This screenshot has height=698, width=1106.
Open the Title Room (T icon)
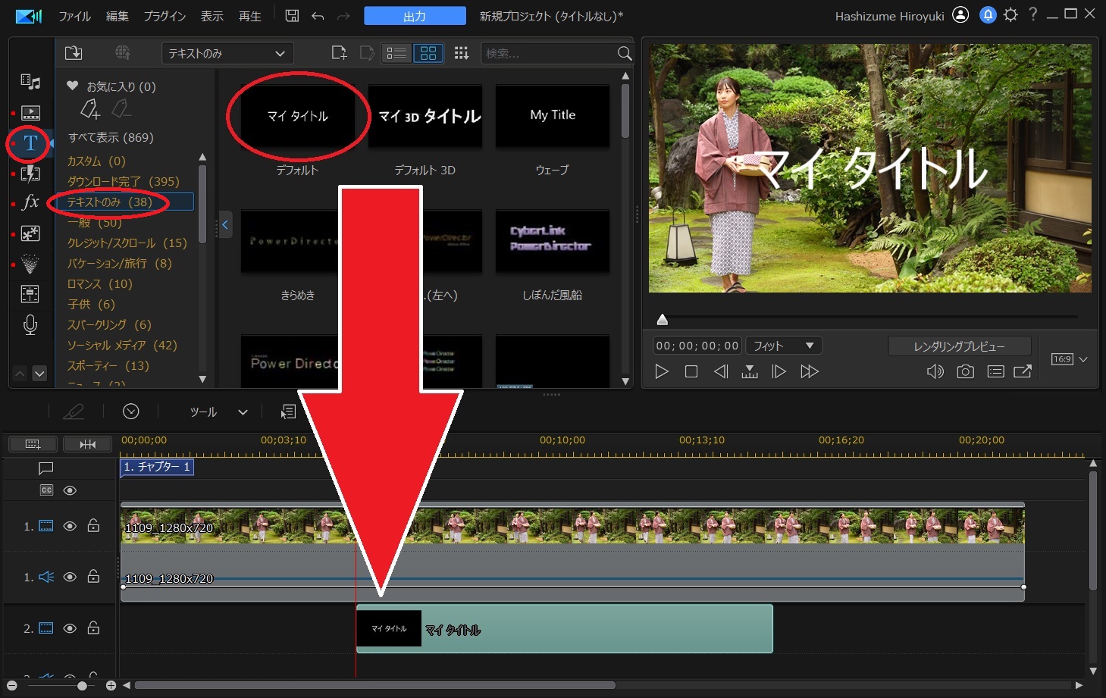pyautogui.click(x=30, y=143)
